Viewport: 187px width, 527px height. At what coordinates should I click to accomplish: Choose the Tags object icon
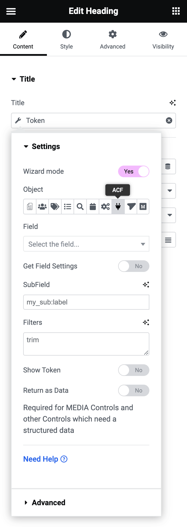[55, 207]
